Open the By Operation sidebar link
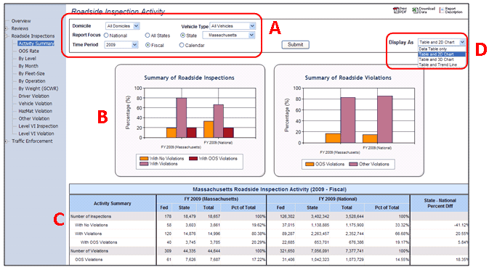The width and height of the screenshot is (489, 272). point(31,81)
